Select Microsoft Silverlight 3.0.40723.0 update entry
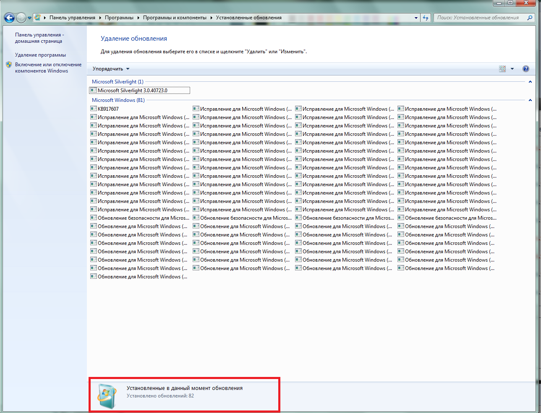 coord(140,91)
